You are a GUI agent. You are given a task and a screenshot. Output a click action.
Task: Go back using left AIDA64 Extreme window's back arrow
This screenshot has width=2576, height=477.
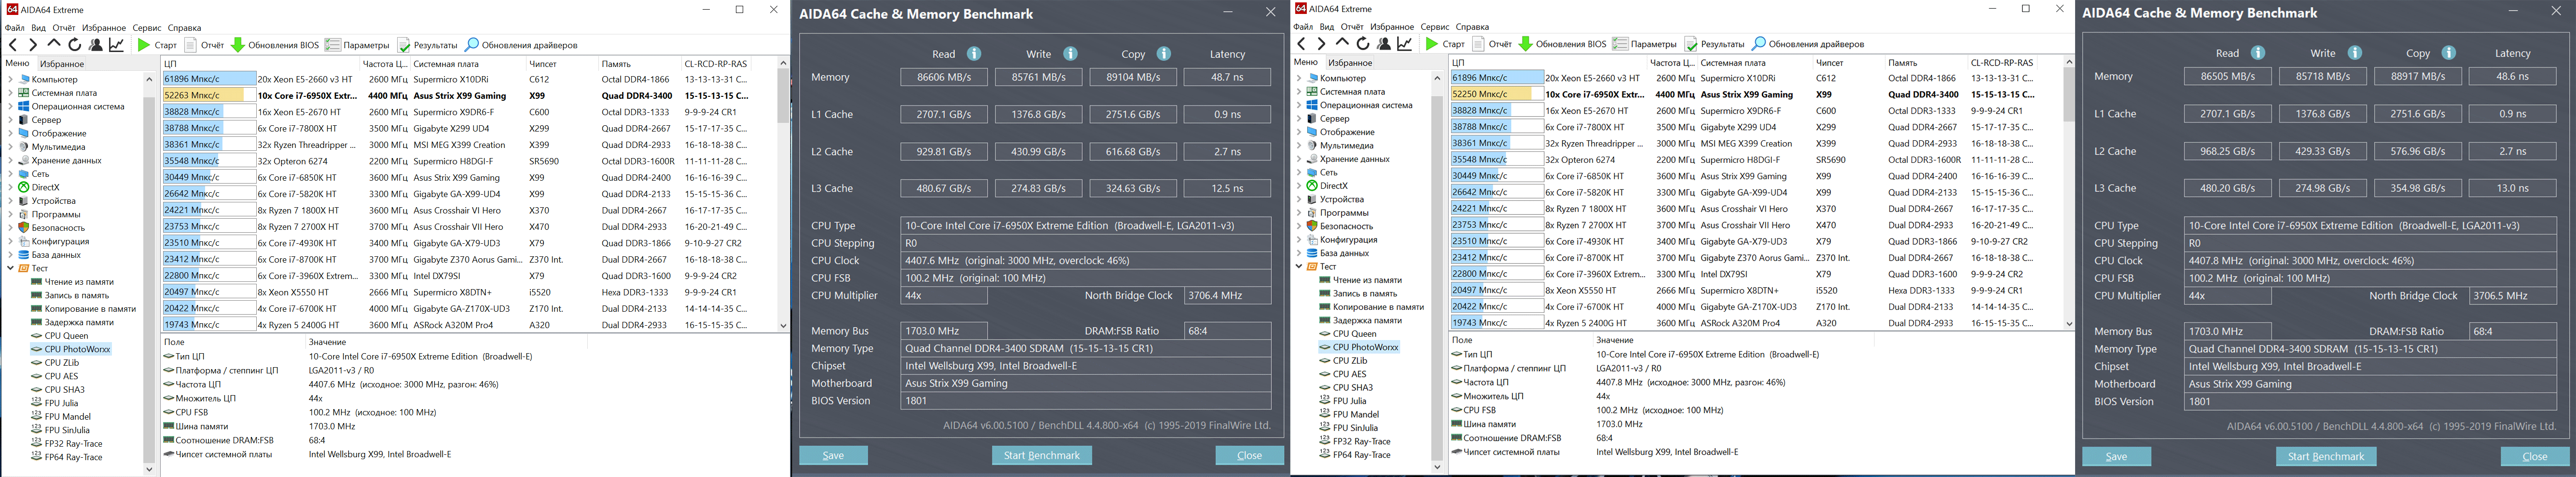13,45
